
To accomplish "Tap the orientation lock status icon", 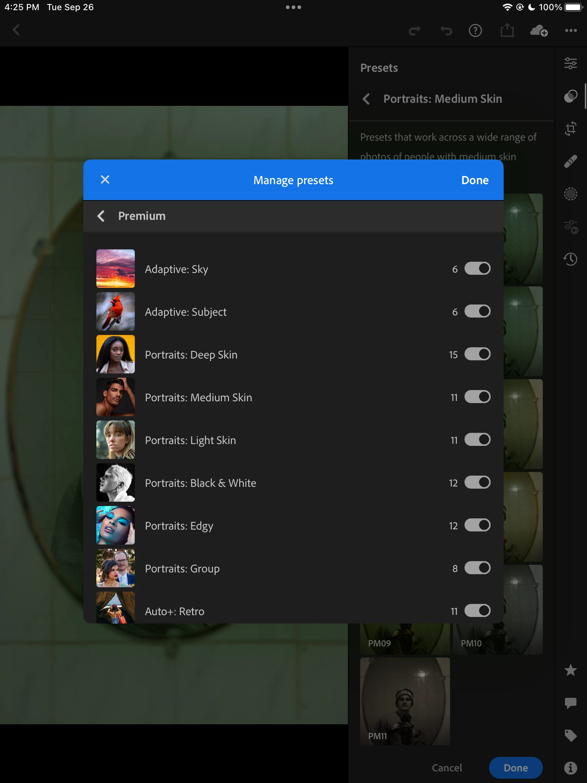I will coord(520,7).
